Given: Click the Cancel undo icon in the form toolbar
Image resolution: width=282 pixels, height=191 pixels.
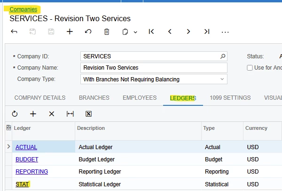Looking at the screenshot, I should [x=88, y=32].
